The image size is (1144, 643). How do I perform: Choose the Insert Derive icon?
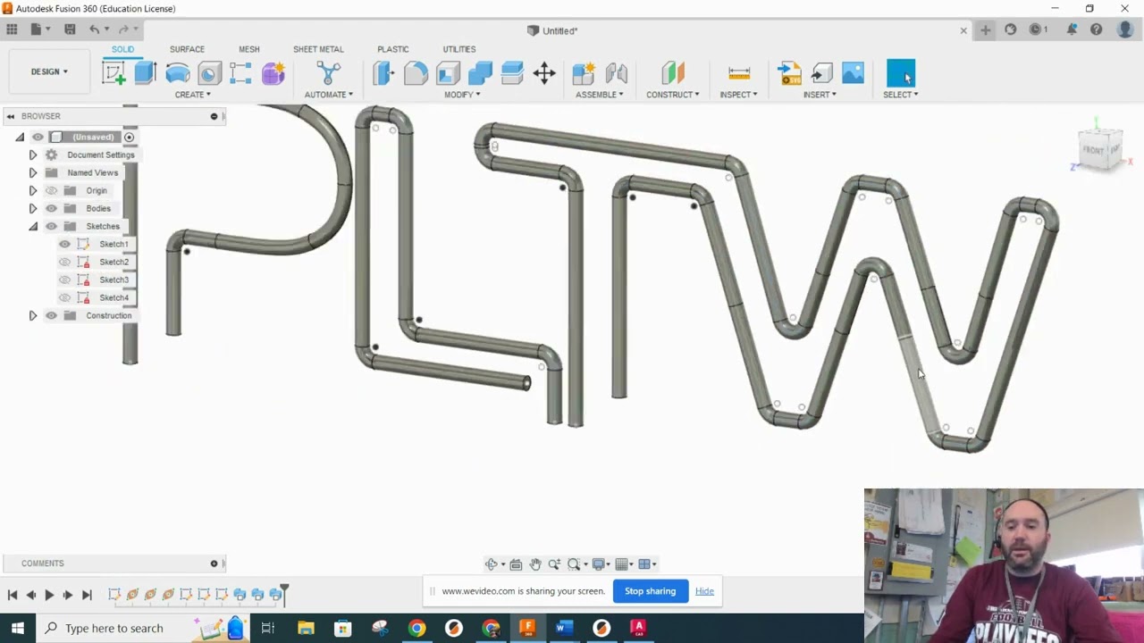[821, 73]
